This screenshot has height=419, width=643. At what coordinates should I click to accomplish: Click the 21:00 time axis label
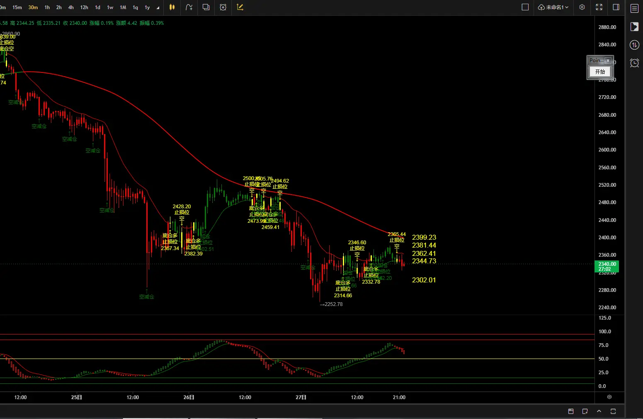click(399, 397)
